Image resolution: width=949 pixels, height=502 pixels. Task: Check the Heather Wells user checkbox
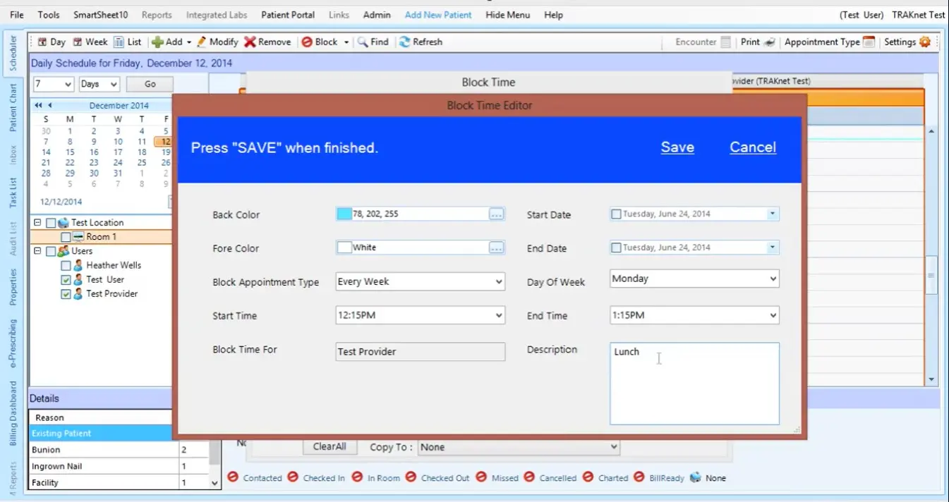tap(66, 264)
